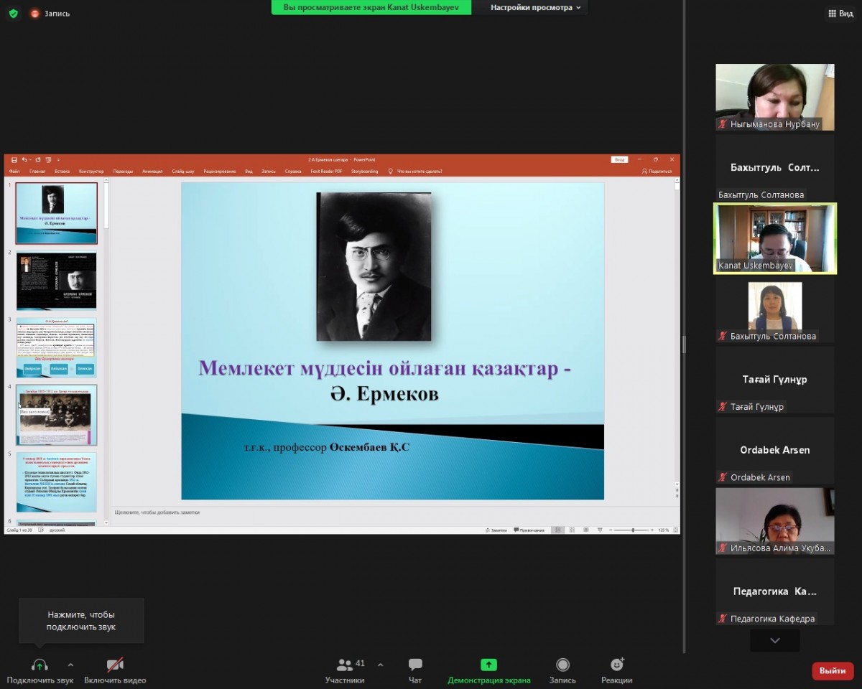
Task: Open the Chat panel icon
Action: pyautogui.click(x=415, y=665)
